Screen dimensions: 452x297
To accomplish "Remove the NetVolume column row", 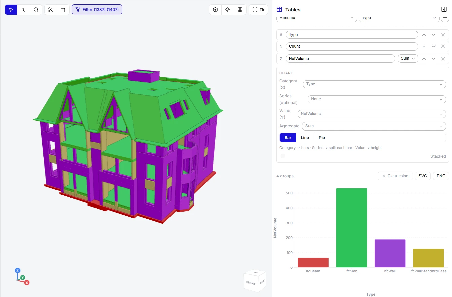I will (x=443, y=59).
